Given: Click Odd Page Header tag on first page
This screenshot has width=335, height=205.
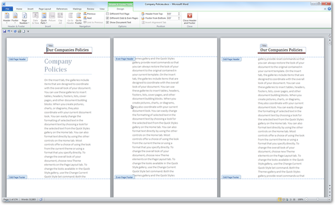Looking at the screenshot, I should click(17, 59).
